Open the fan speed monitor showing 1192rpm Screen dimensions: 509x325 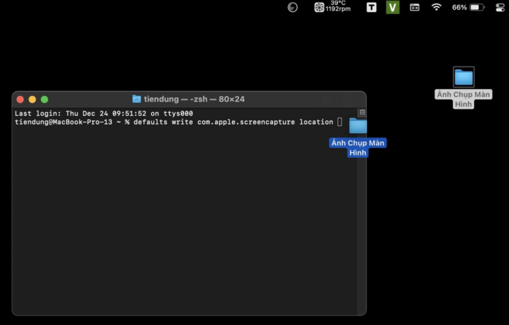333,7
